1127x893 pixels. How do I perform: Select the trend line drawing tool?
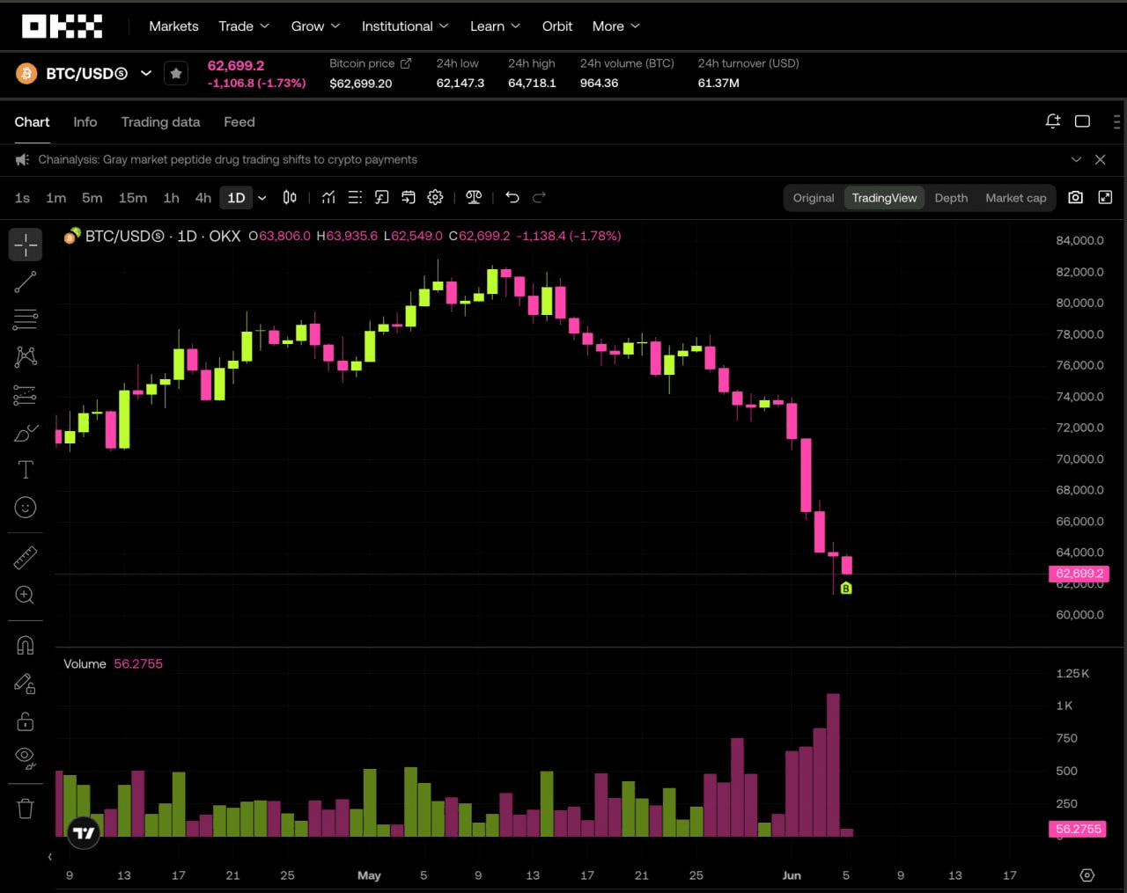point(26,282)
